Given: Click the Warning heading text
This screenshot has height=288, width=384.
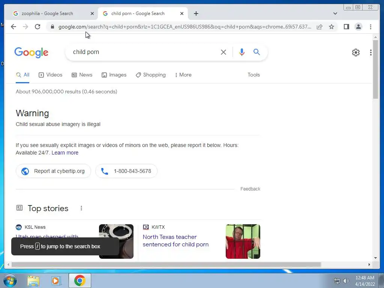Looking at the screenshot, I should pos(32,113).
